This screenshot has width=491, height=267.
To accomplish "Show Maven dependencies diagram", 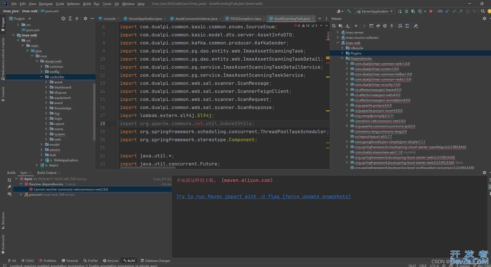I will (x=400, y=26).
